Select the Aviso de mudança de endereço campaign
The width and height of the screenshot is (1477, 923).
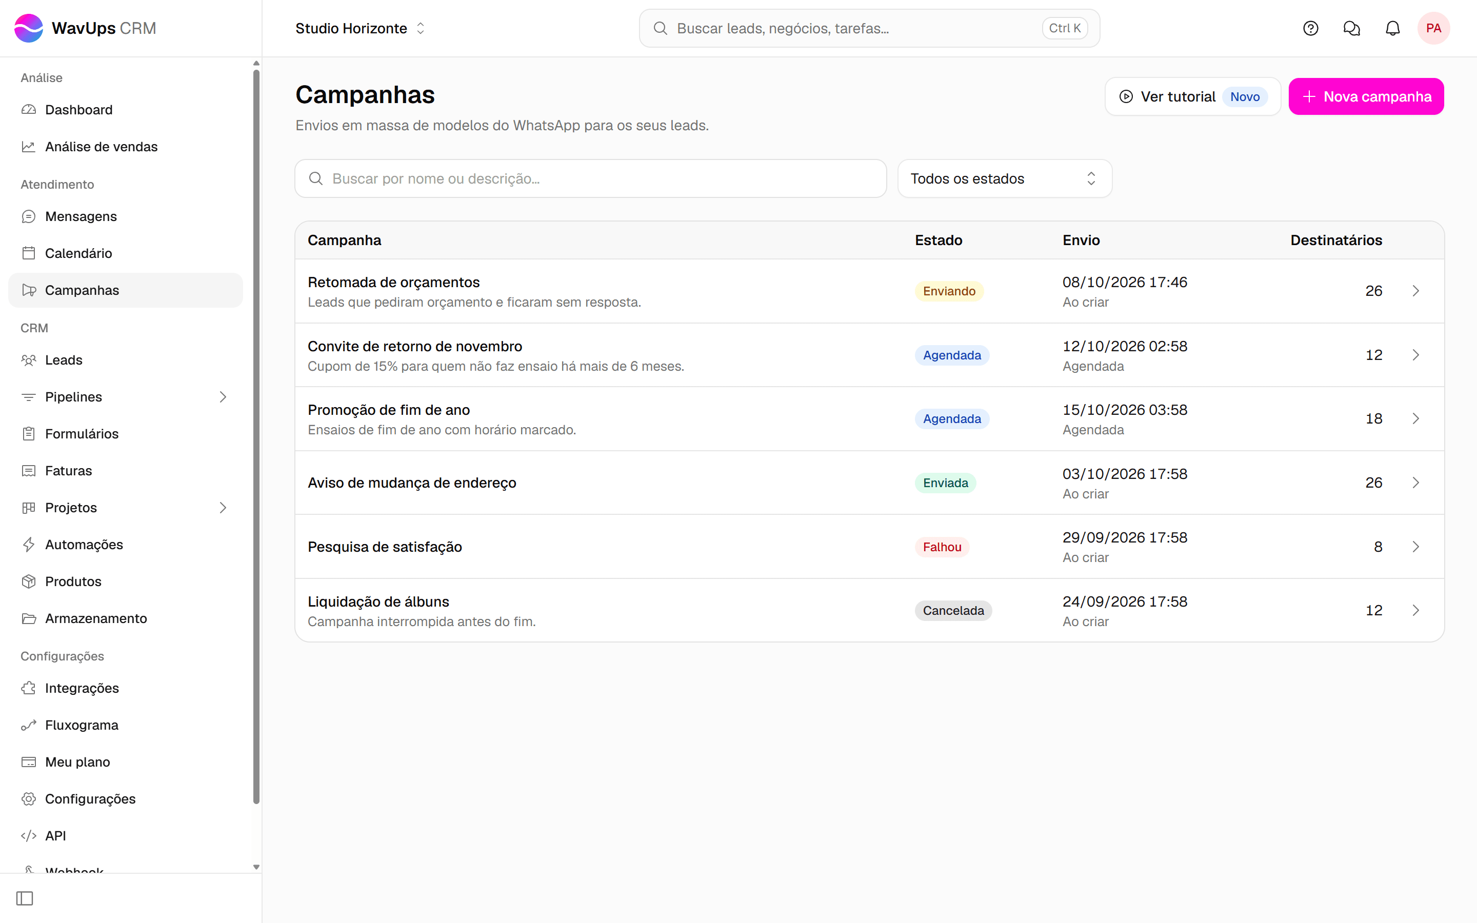[x=869, y=483]
